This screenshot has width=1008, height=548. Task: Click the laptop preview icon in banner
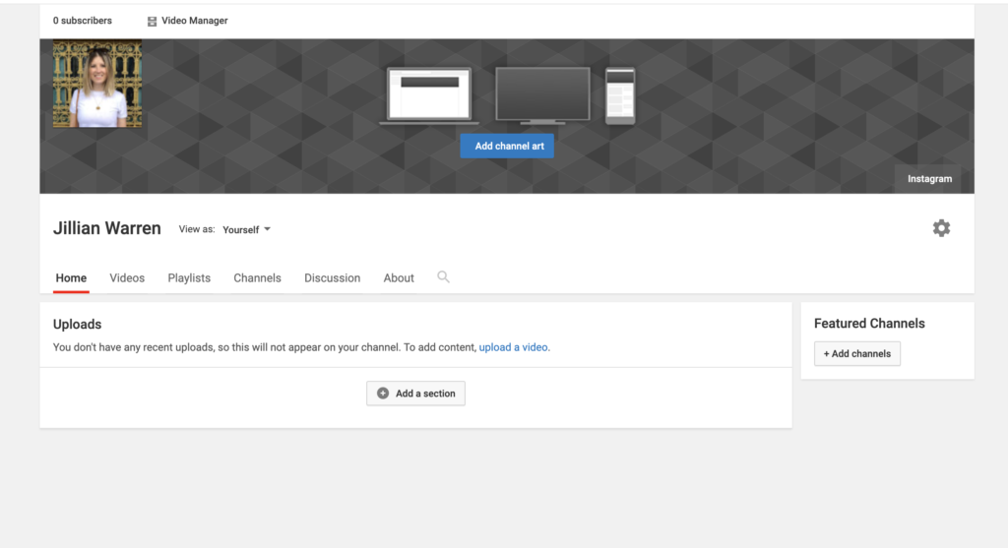[429, 95]
